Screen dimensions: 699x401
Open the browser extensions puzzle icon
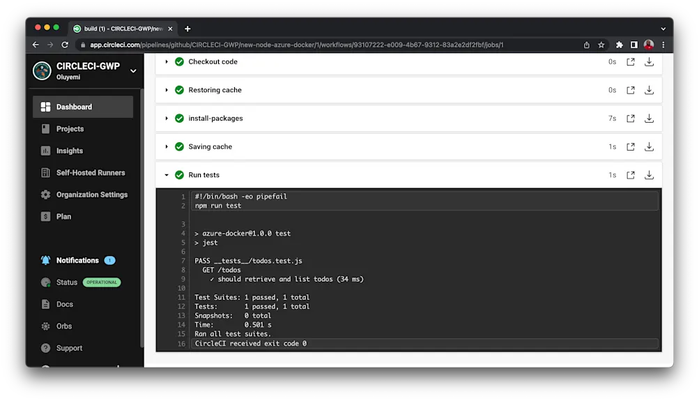(x=619, y=45)
